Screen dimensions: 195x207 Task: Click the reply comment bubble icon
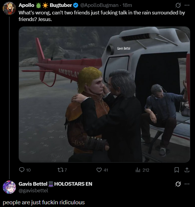tap(22, 170)
